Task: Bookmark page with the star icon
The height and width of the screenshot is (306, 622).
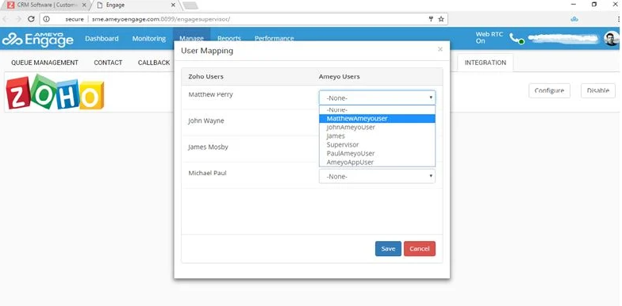Action: tap(441, 19)
